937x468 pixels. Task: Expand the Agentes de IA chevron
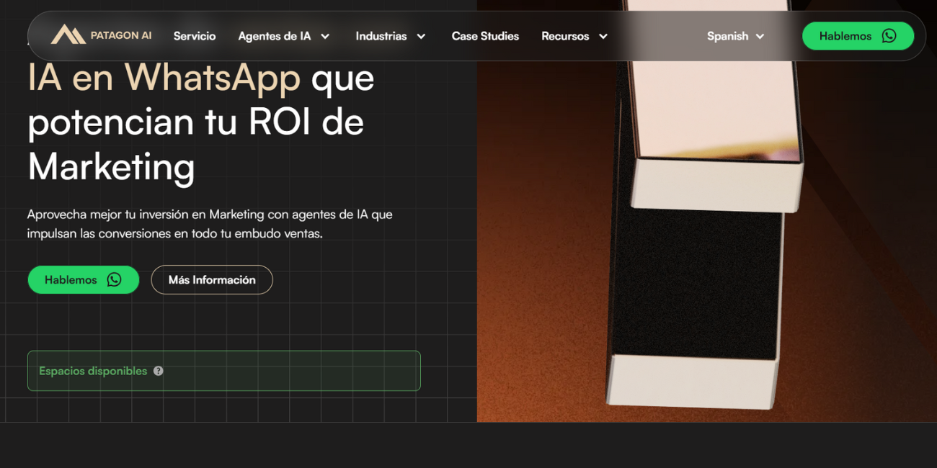(x=325, y=36)
